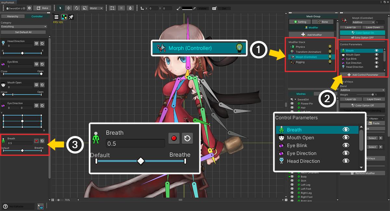Open the Modifier tab
Screen dimensions: 390x211
(311, 28)
